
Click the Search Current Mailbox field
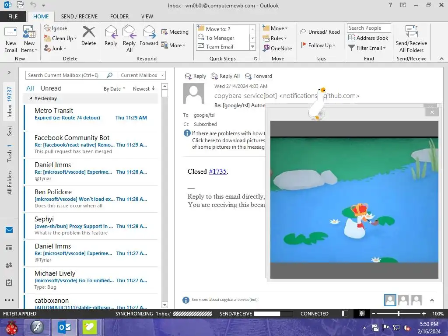66,75
